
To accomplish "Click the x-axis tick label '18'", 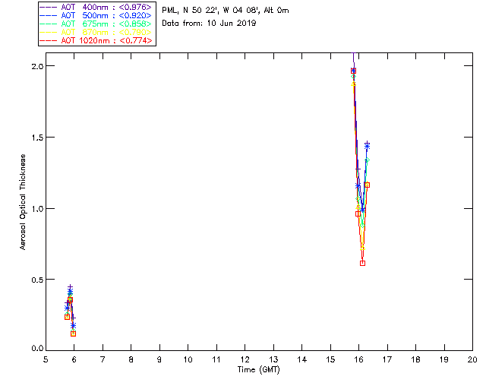I will (415, 359).
